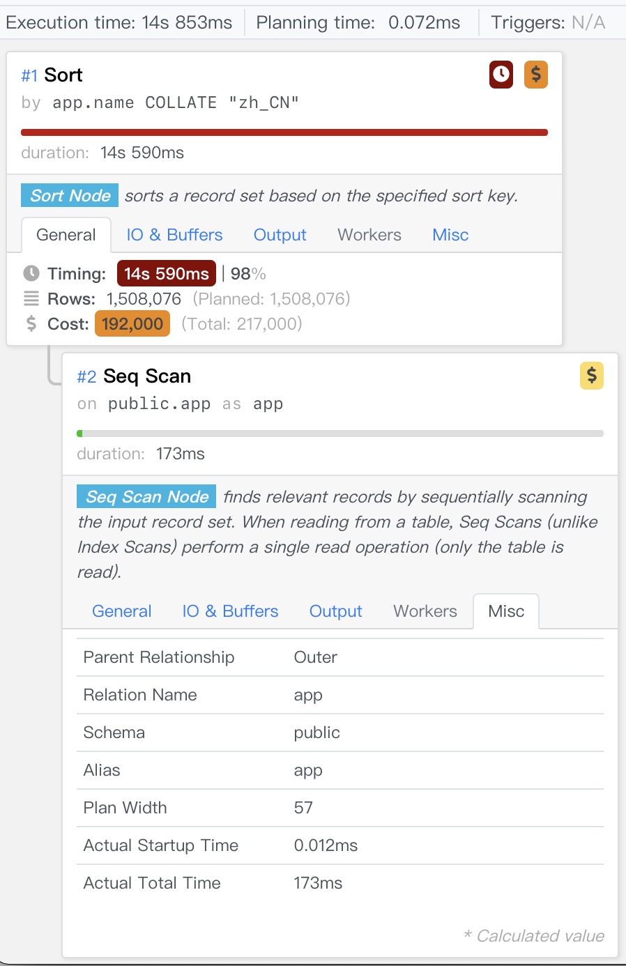Image resolution: width=626 pixels, height=966 pixels.
Task: Click the rows list icon beside Rows
Action: pyautogui.click(x=31, y=299)
